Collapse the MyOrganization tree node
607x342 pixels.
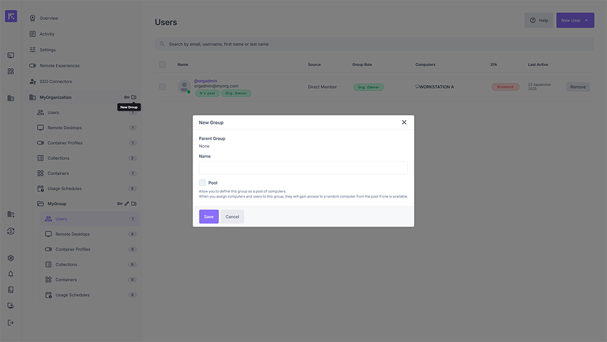[33, 97]
